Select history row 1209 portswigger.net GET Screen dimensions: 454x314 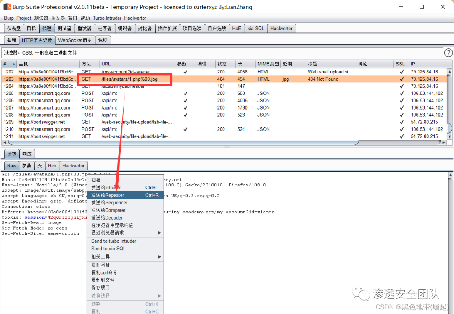coord(224,122)
